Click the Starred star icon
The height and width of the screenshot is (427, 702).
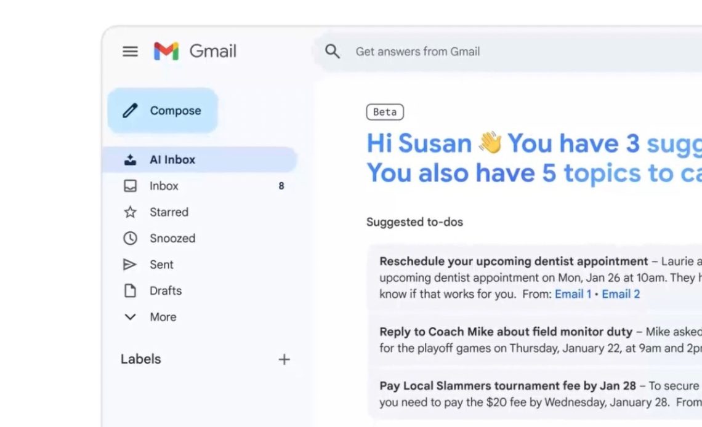click(x=131, y=212)
